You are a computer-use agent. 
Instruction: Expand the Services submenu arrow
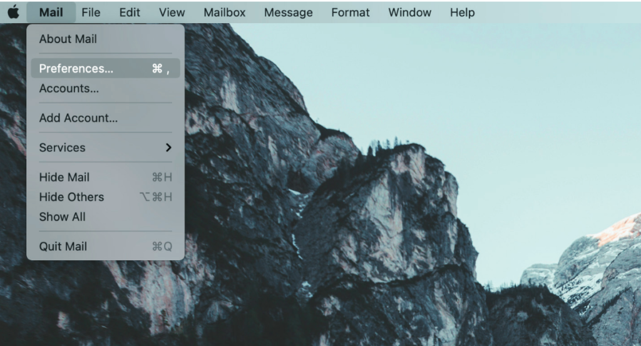pyautogui.click(x=168, y=148)
